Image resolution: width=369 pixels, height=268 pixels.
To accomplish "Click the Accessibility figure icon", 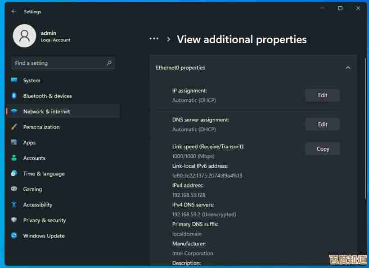I will coord(14,205).
